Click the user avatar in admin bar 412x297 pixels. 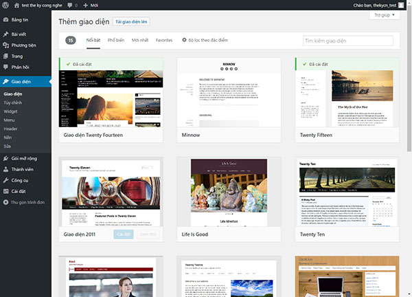(x=401, y=5)
